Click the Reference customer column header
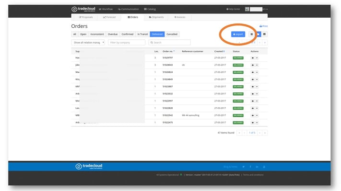Viewport: 341px width, 191px height. click(x=192, y=51)
